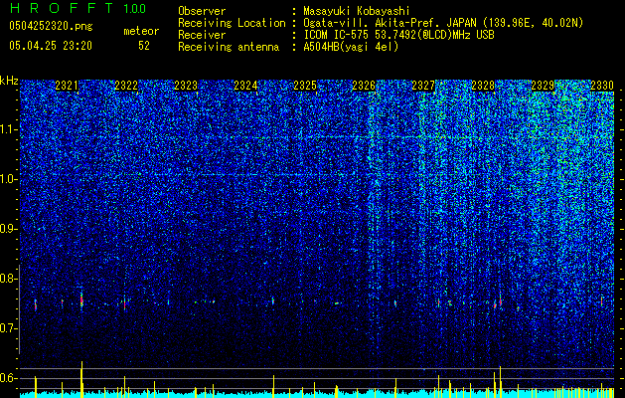Click the meteor count value 52

[144, 46]
